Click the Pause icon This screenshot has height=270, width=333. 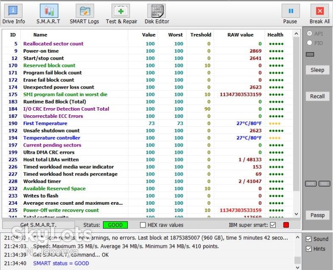[291, 11]
